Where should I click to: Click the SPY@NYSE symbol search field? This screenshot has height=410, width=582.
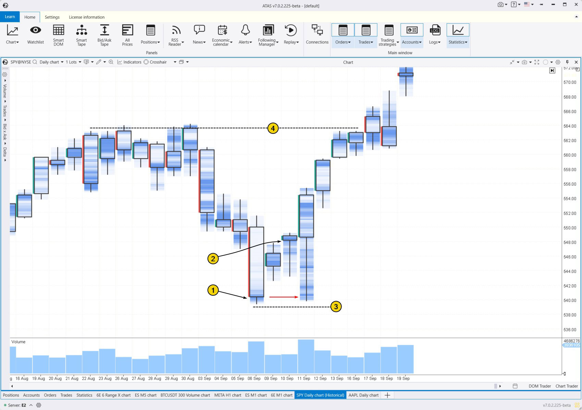coord(21,62)
